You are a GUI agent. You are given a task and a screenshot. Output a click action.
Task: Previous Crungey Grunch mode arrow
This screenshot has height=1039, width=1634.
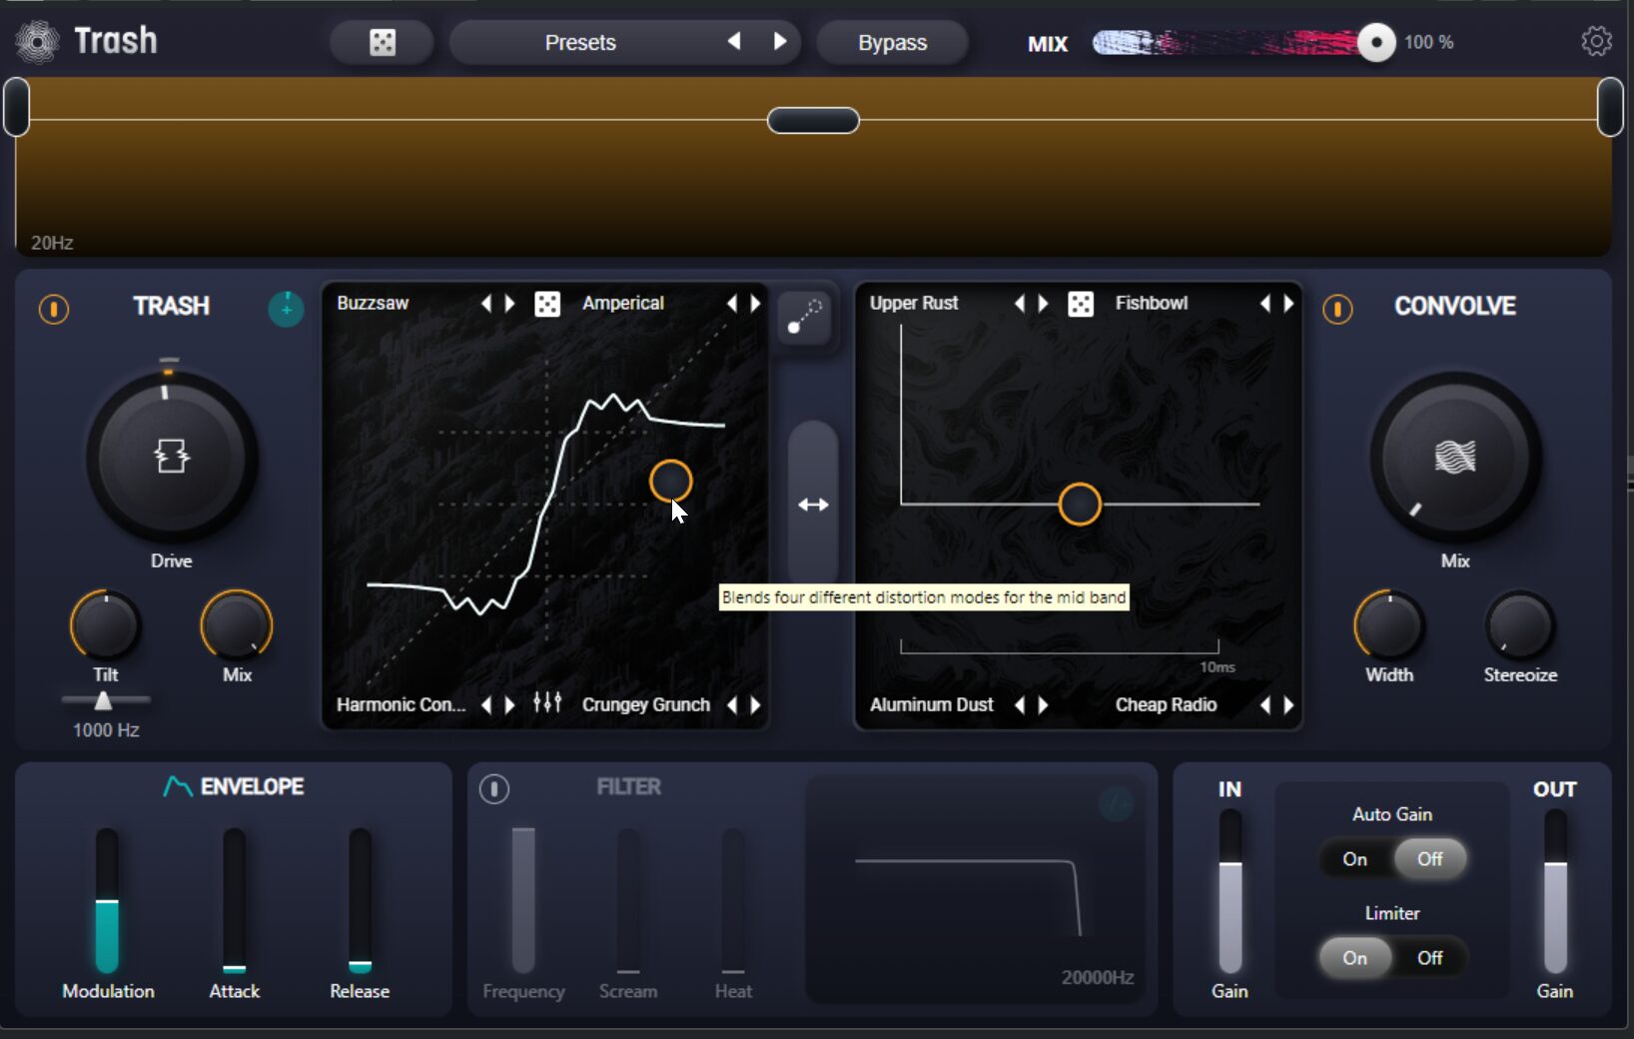pos(732,704)
